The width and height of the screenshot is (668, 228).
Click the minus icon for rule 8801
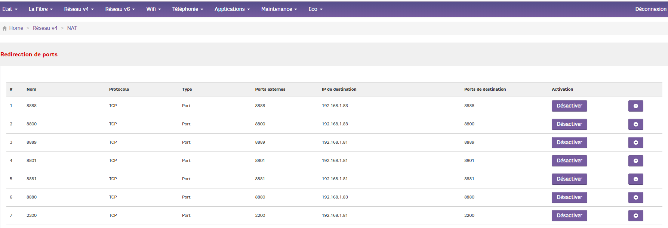(x=635, y=161)
